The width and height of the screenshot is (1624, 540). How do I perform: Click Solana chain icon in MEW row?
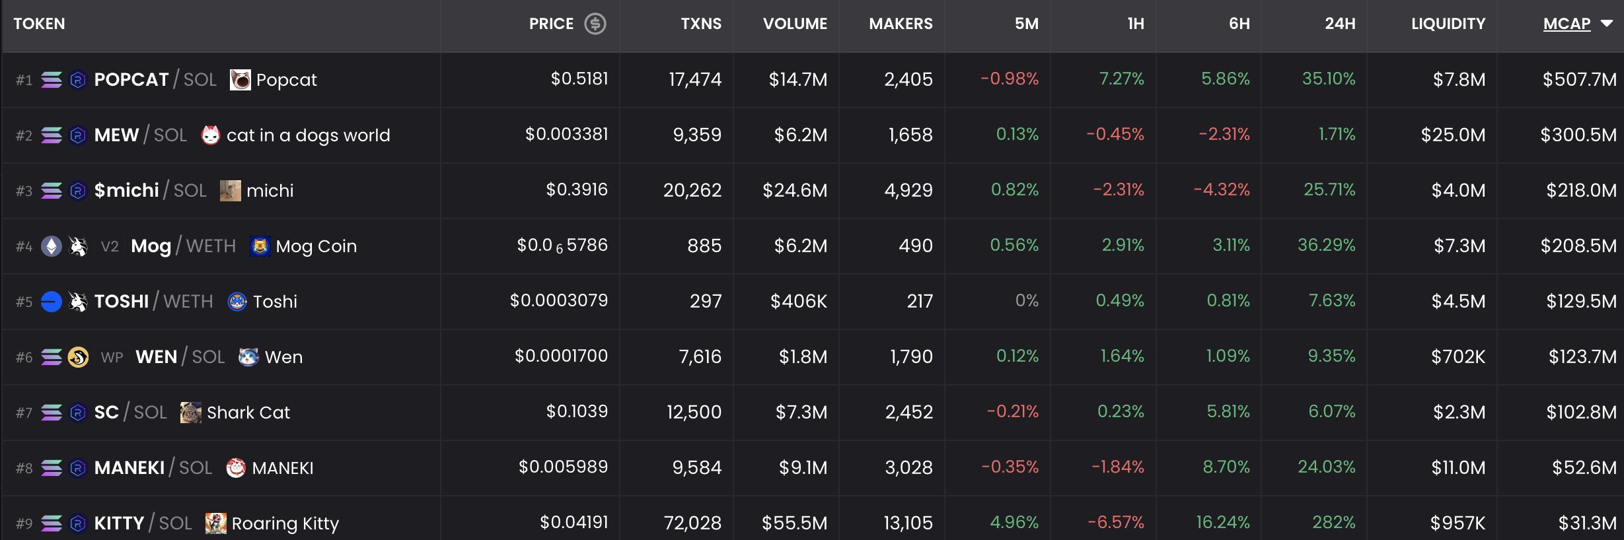pos(52,135)
